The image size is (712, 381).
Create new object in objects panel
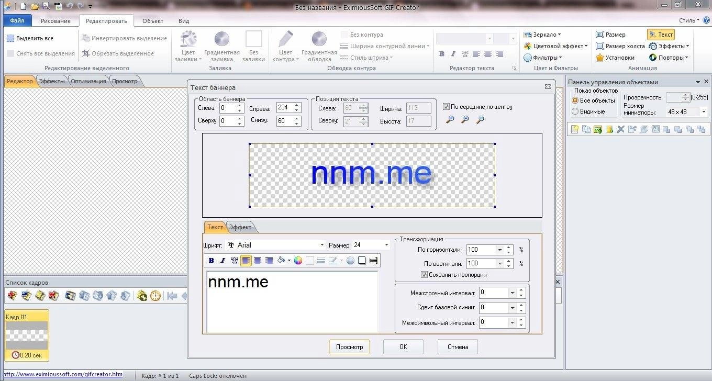575,129
